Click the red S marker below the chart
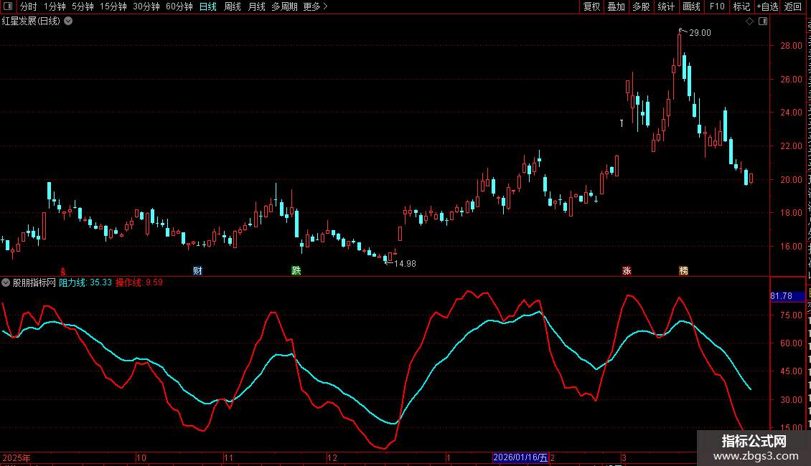Screen dimensions: 811x466 point(63,272)
